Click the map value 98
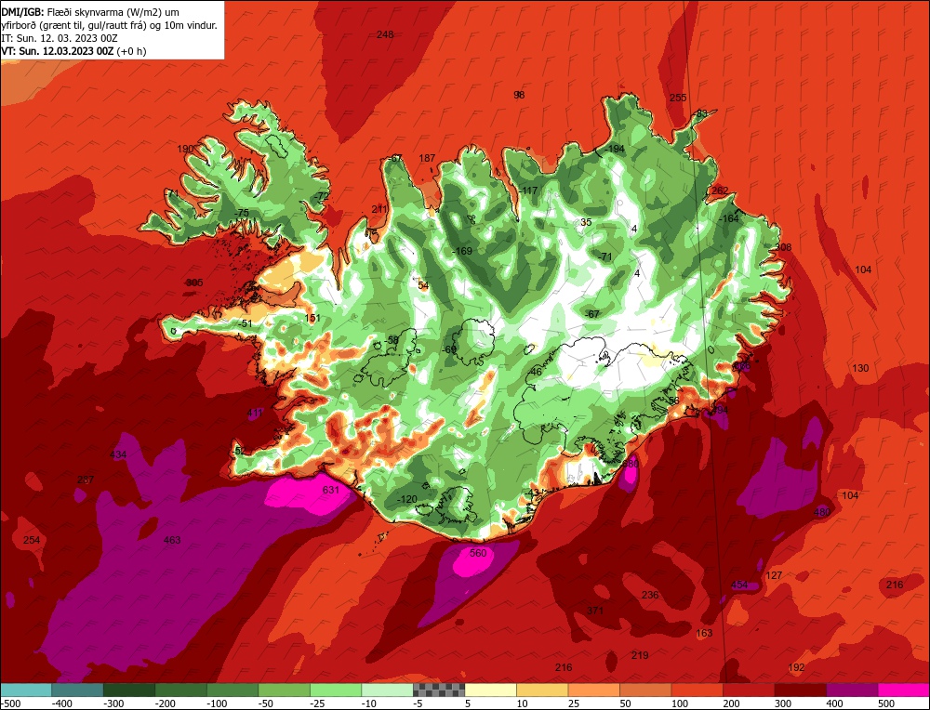 [x=519, y=95]
